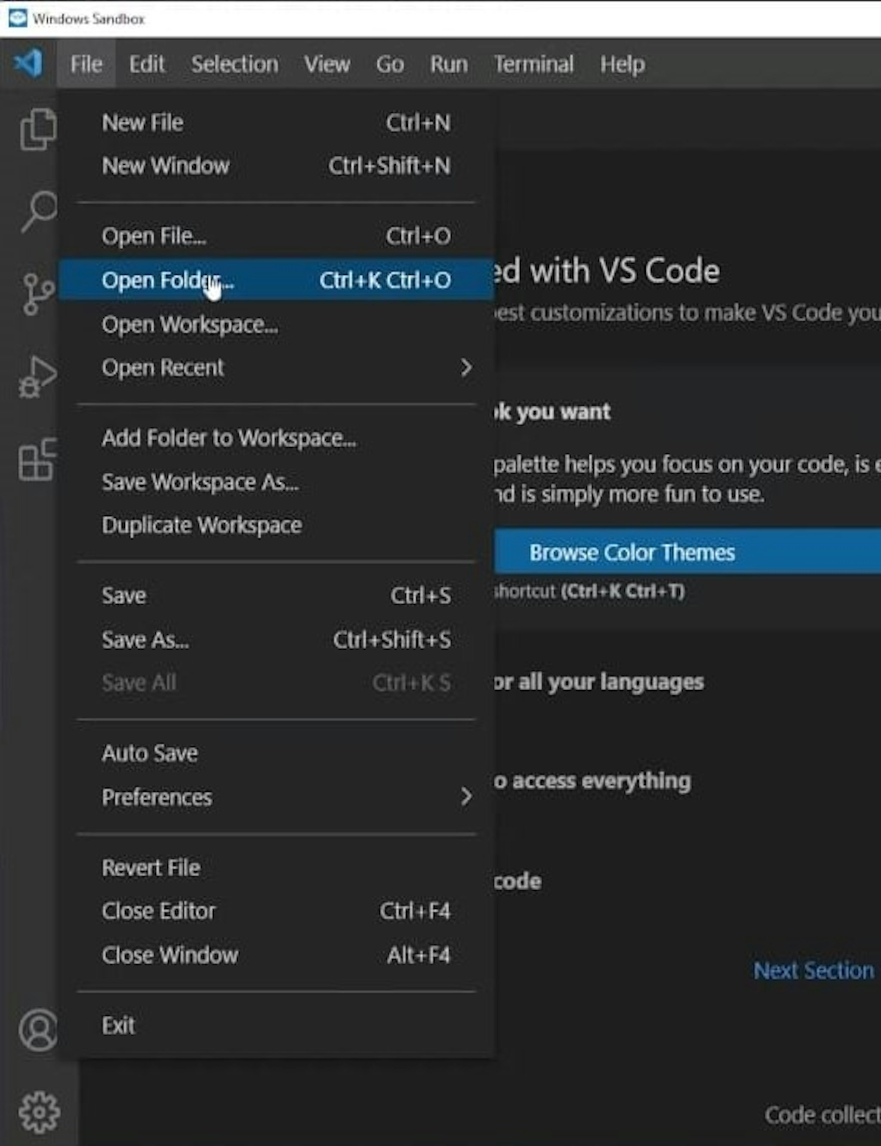Image resolution: width=881 pixels, height=1146 pixels.
Task: Choose Save As... menu entry
Action: click(146, 639)
